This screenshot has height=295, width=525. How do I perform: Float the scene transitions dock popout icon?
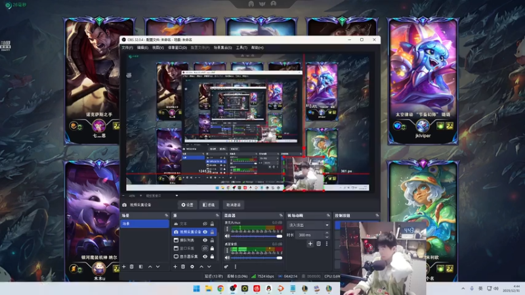coord(328,216)
